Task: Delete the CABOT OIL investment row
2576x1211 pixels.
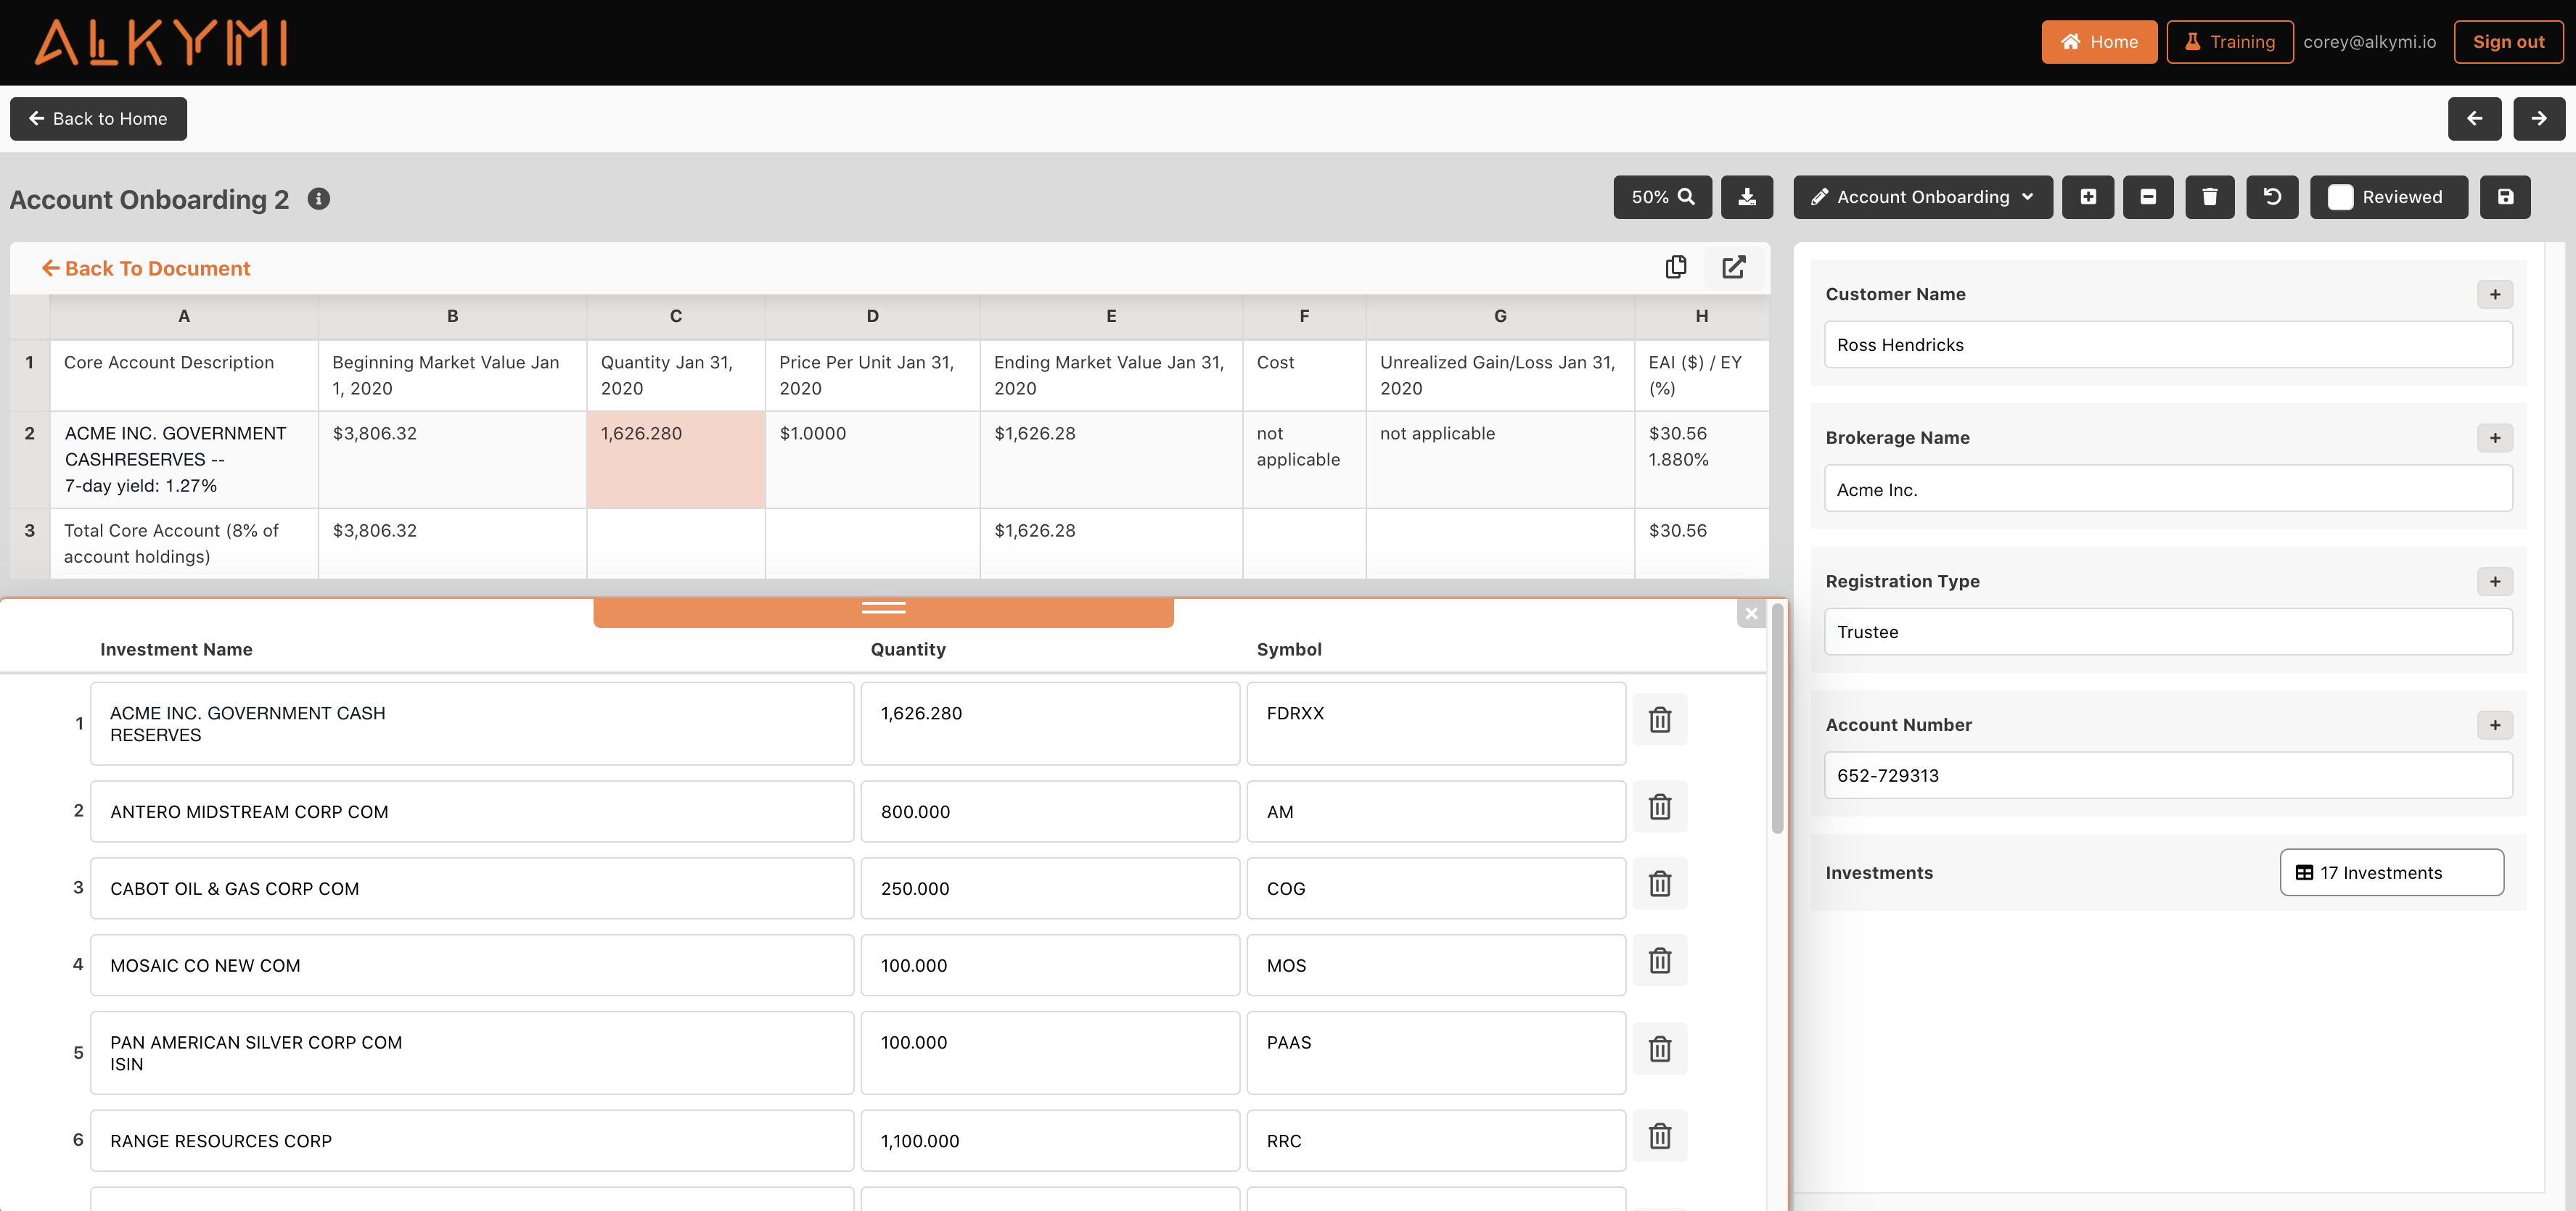Action: [1660, 884]
